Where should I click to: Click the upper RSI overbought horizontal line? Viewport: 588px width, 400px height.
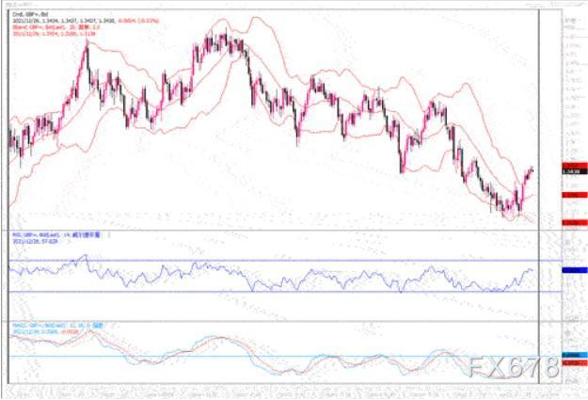285,261
